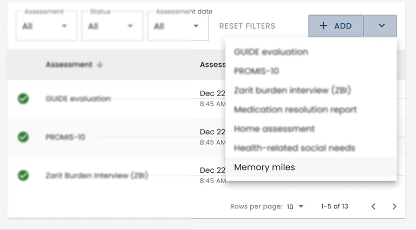Pick Medication resolution report menu option
This screenshot has width=416, height=230.
coord(295,110)
